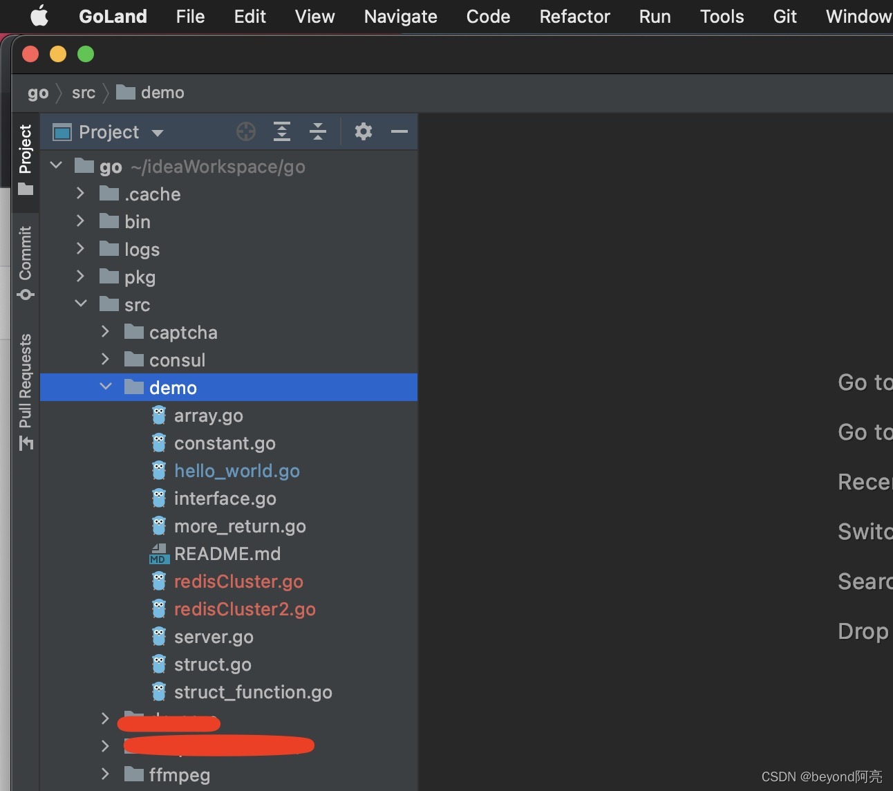
Task: Click the gopher icon beside hello_world.go
Action: click(159, 470)
